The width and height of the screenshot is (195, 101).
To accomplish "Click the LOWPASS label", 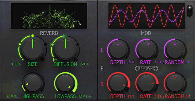I will 65,96.
